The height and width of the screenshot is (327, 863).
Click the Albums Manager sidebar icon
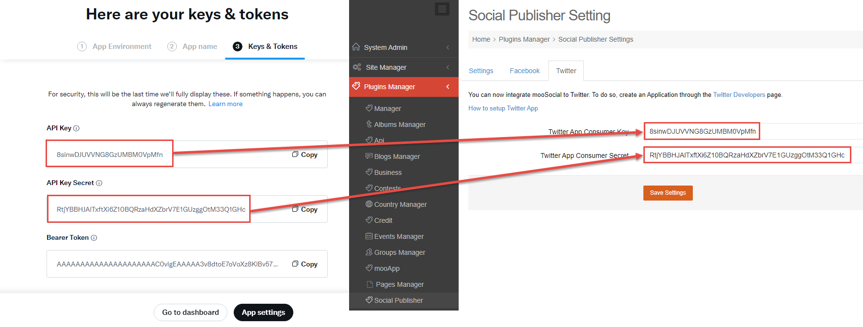(369, 125)
